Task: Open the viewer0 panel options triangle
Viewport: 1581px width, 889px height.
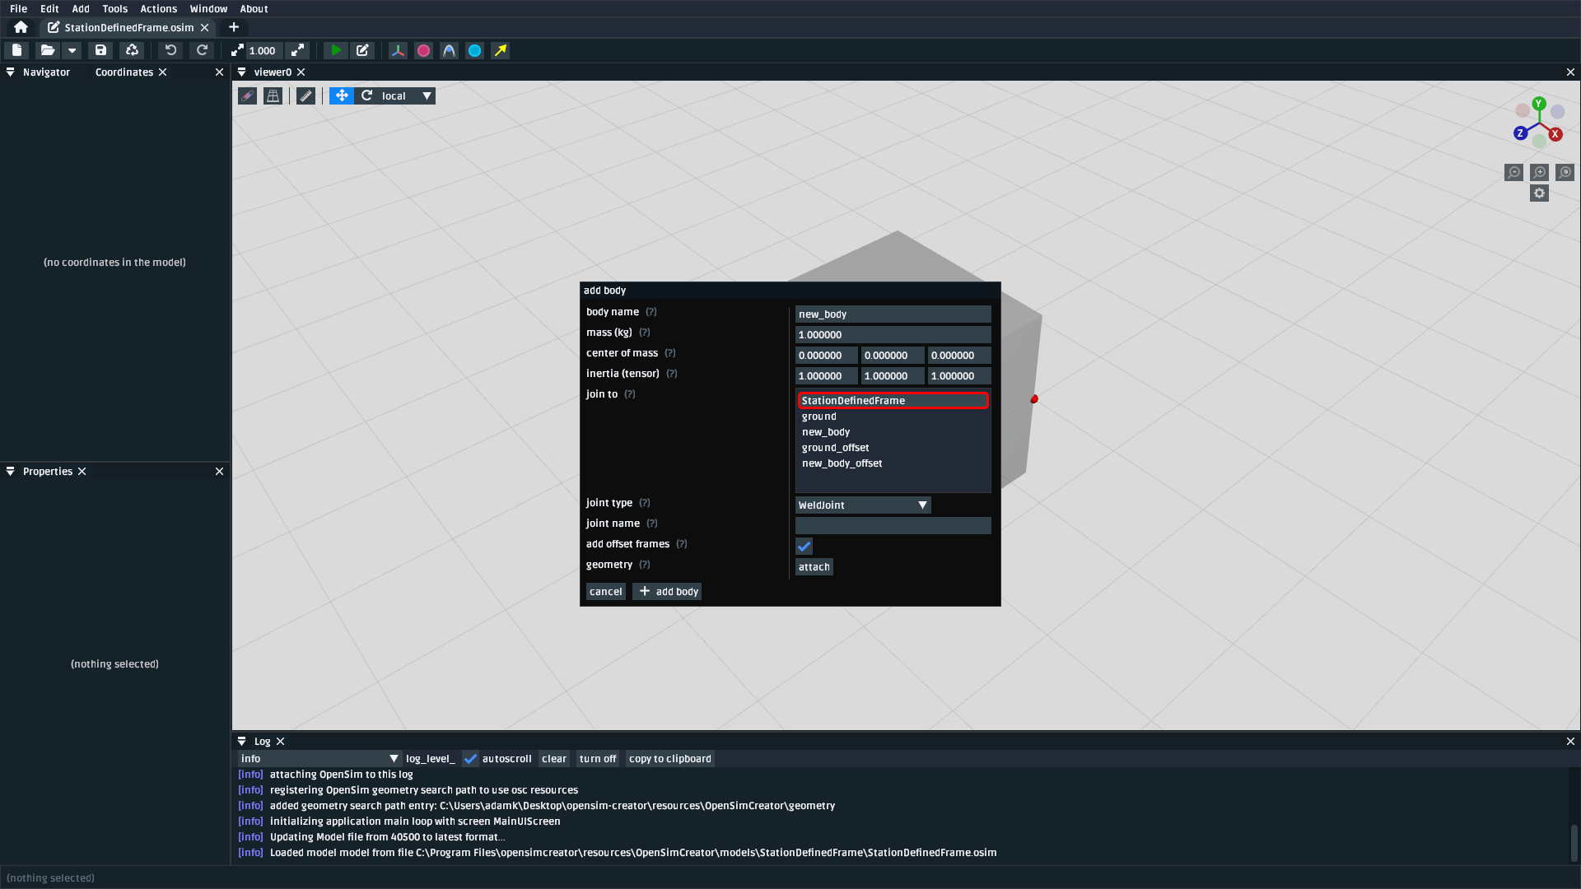Action: coord(241,72)
